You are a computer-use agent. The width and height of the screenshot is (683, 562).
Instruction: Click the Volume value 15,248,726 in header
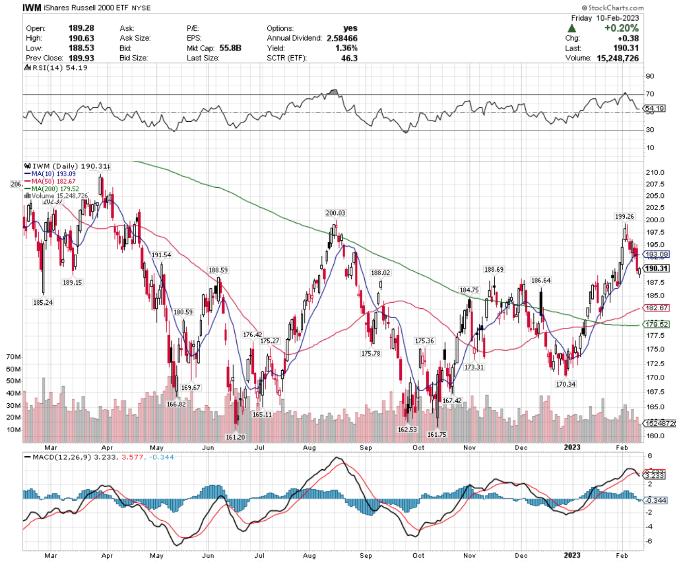(617, 58)
